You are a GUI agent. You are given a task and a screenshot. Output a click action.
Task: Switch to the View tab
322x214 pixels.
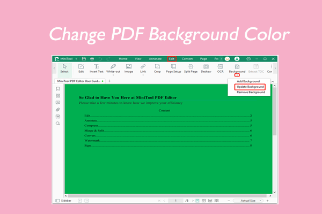138,59
